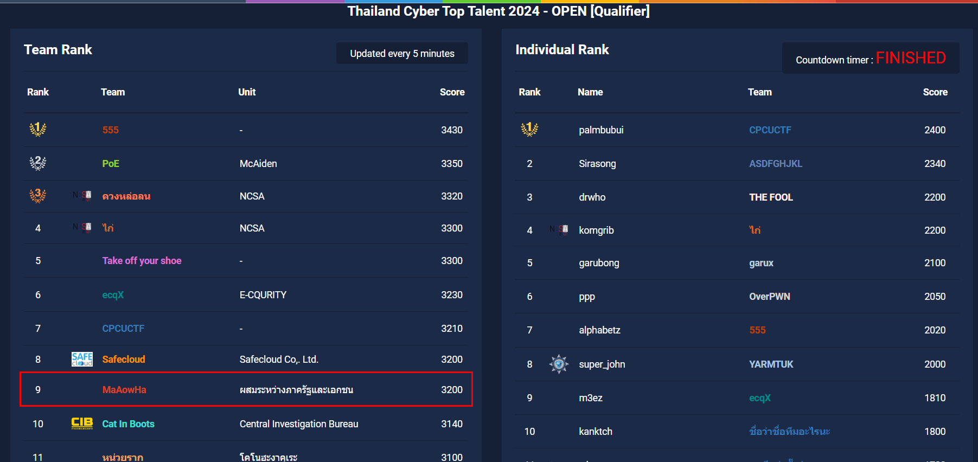978x462 pixels.
Task: Click the silver second-place medal beside PoE
Action: (x=38, y=163)
